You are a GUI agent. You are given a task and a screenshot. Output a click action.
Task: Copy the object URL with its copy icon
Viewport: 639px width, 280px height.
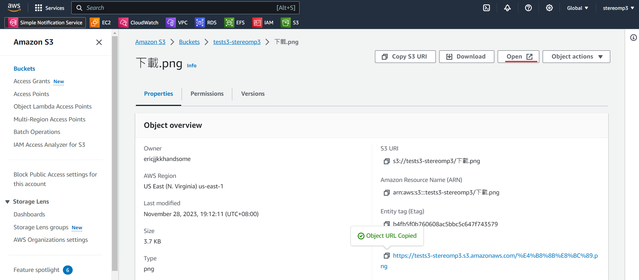(386, 256)
